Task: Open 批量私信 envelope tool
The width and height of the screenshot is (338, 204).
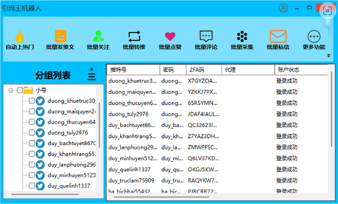Action: click(278, 40)
